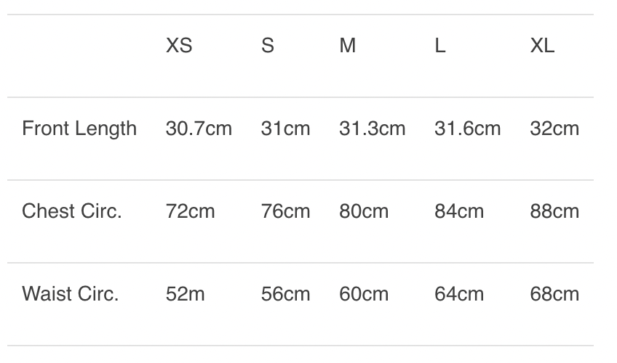Click the 30.7cm front length value
This screenshot has height=363, width=617.
pos(199,129)
